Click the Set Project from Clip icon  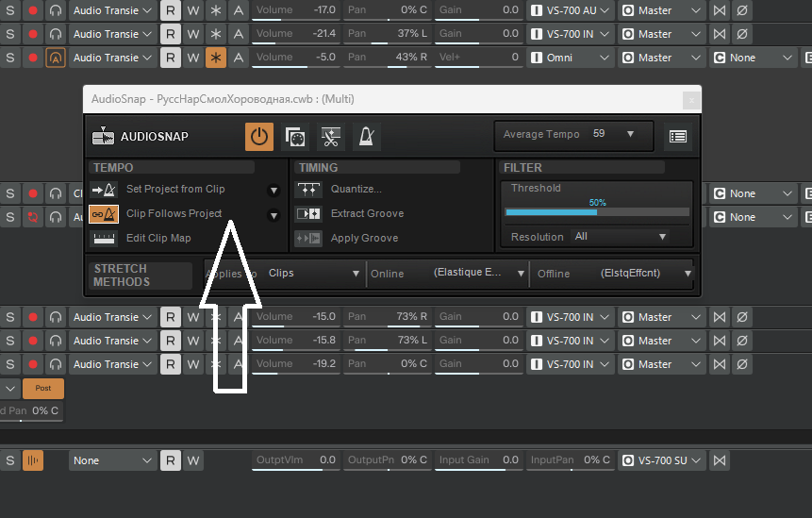pos(103,190)
